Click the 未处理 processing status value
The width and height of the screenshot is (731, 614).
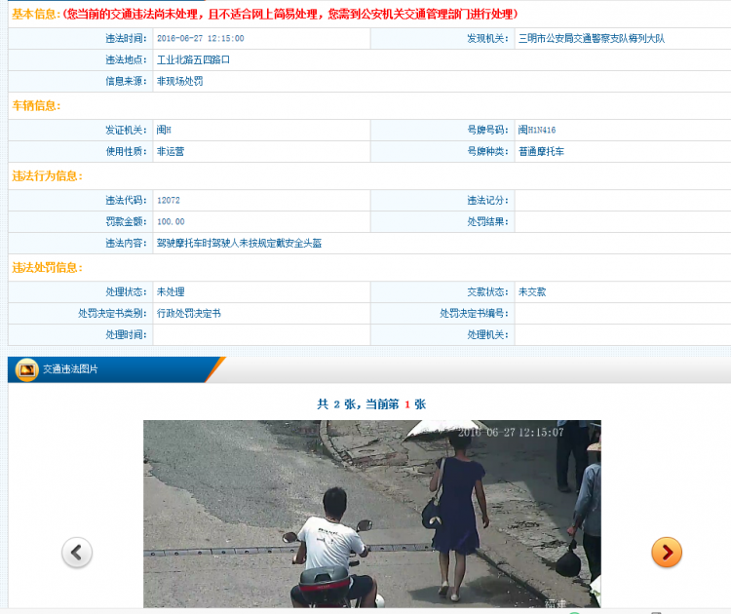[171, 291]
